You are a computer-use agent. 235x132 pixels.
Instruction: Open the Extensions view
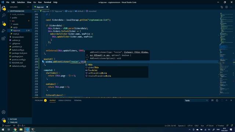(4, 38)
